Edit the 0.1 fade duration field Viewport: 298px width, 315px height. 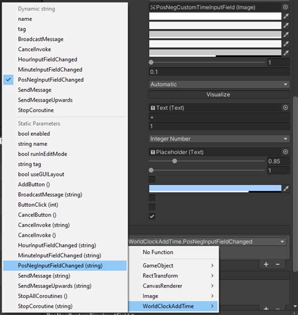tap(219, 72)
